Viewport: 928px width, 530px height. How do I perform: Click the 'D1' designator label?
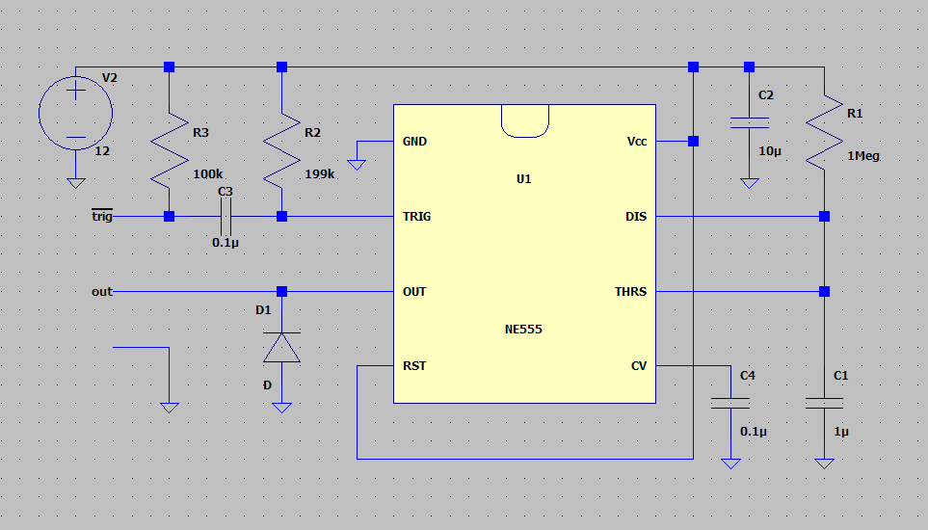coord(263,310)
